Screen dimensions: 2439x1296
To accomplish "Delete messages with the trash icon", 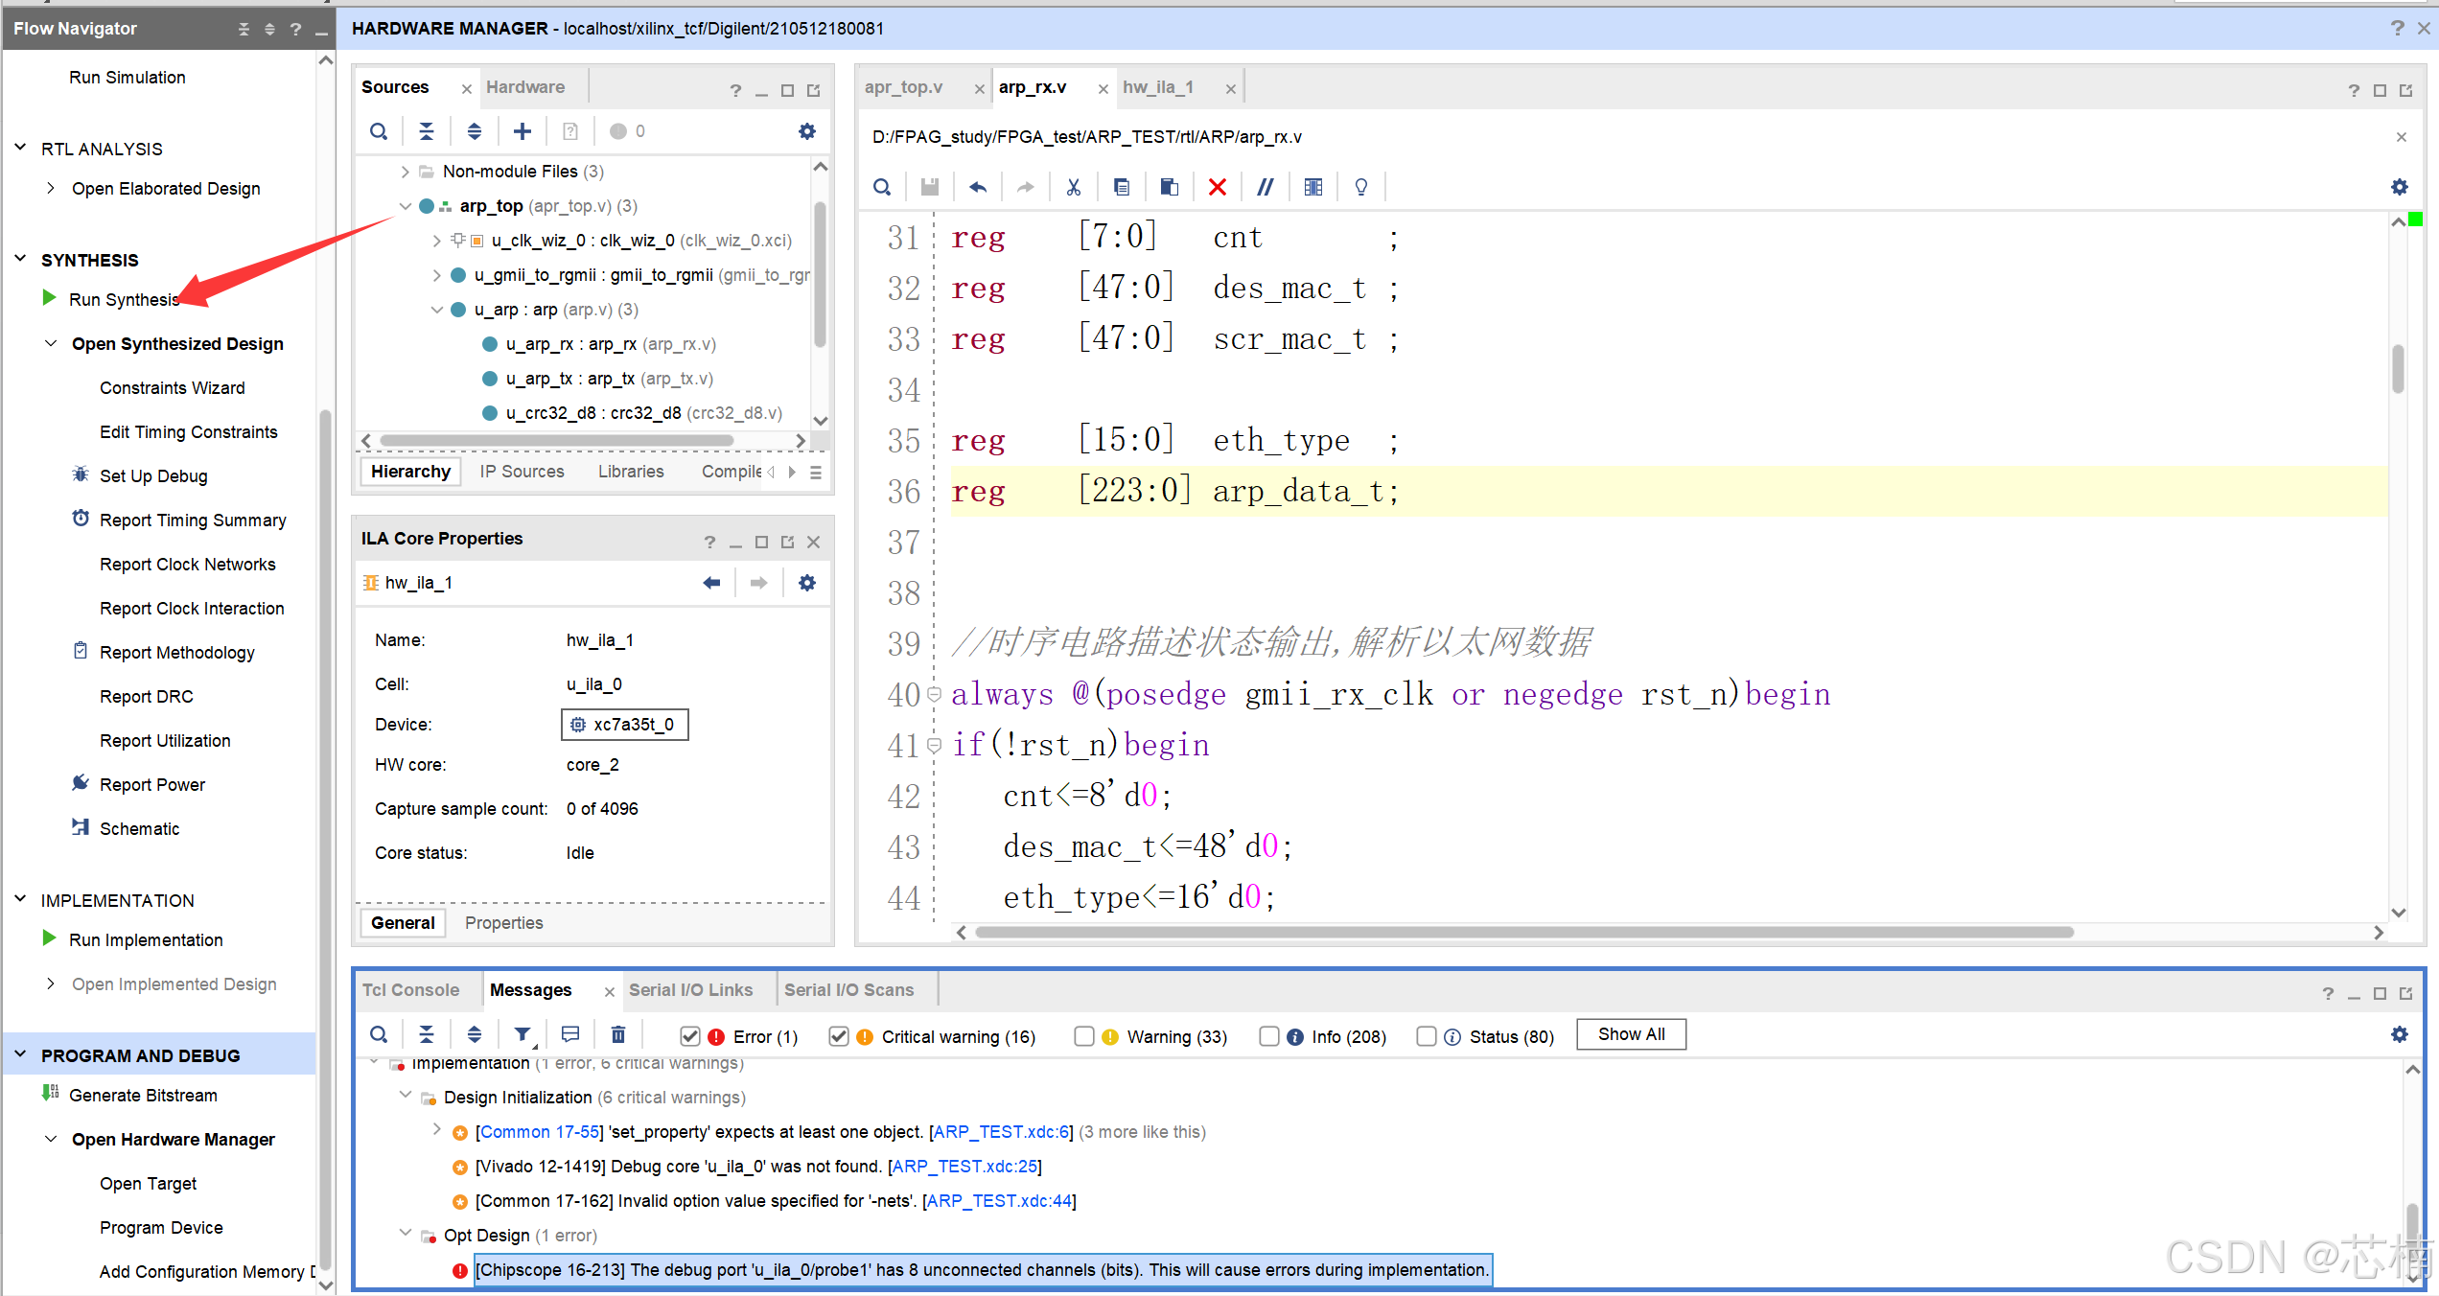I will pyautogui.click(x=617, y=1033).
